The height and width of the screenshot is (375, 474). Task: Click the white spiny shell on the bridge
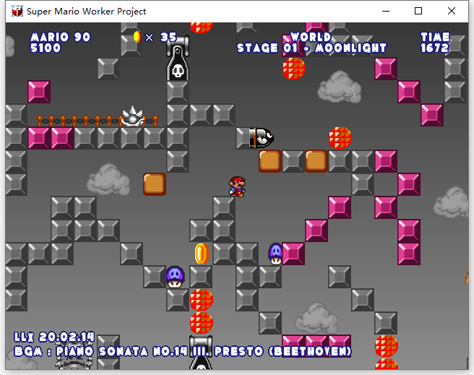[132, 116]
